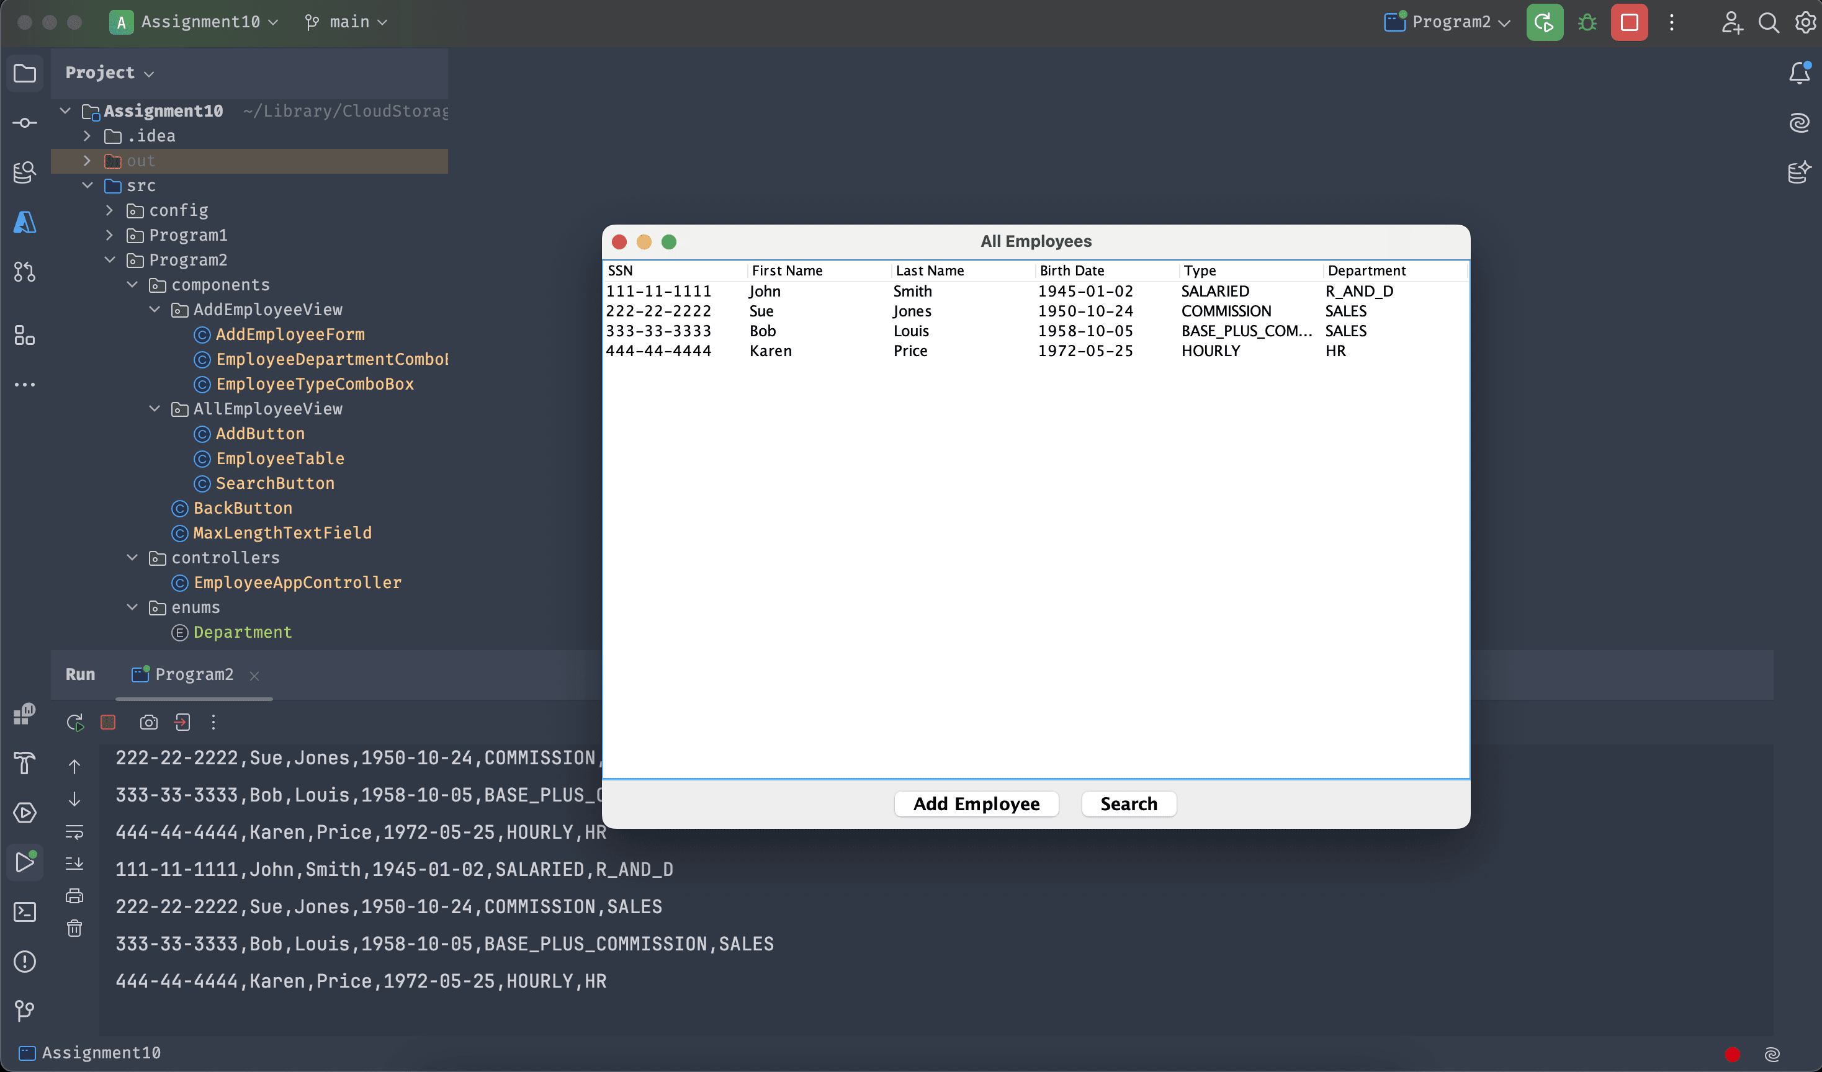This screenshot has width=1822, height=1072.
Task: Open IDE settings gear icon
Action: [1805, 22]
